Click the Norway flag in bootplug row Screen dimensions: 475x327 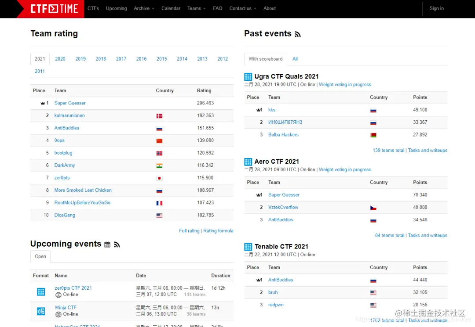pyautogui.click(x=159, y=153)
